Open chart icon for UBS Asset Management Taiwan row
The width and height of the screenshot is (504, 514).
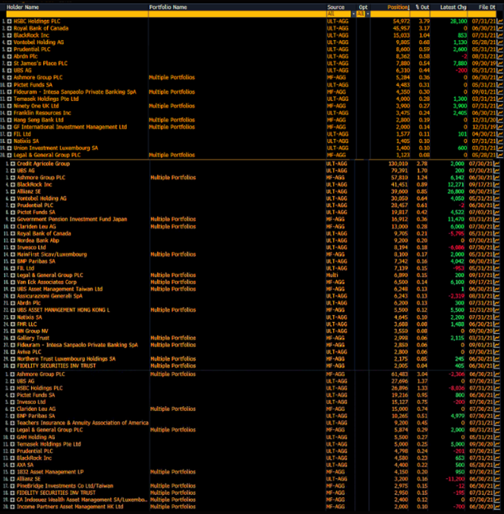(497, 289)
